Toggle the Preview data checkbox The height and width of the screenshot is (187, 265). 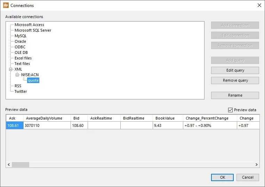pyautogui.click(x=230, y=110)
